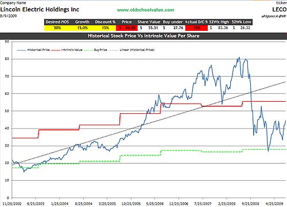The height and width of the screenshot is (207, 287).
Task: Click the 'ticker' label above LECO
Action: click(281, 3)
